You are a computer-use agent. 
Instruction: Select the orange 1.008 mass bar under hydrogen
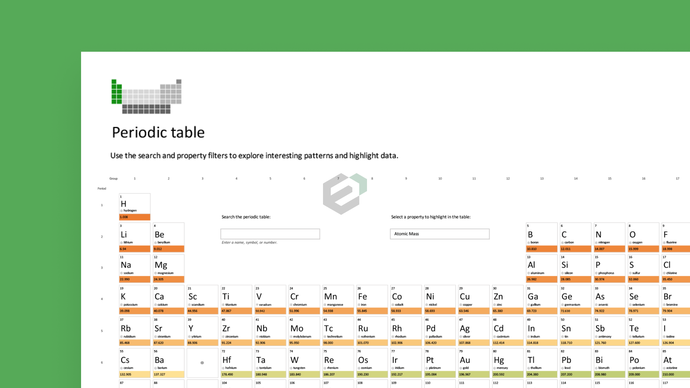[135, 217]
